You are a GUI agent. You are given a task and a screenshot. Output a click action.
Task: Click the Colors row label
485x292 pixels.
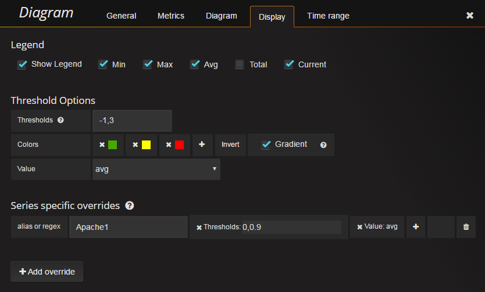(x=28, y=145)
